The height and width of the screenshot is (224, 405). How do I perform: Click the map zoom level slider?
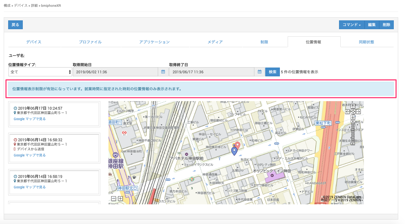click(x=353, y=132)
